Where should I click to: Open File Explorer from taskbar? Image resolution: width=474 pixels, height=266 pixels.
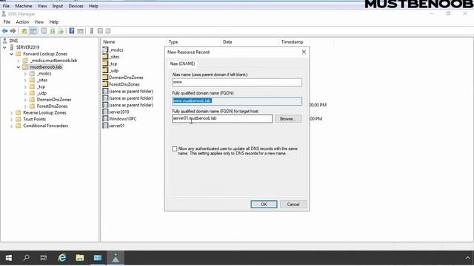(x=80, y=258)
